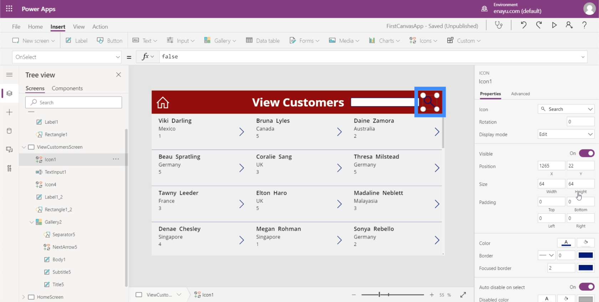
Task: Click the home icon on the canvas
Action: pyautogui.click(x=163, y=103)
